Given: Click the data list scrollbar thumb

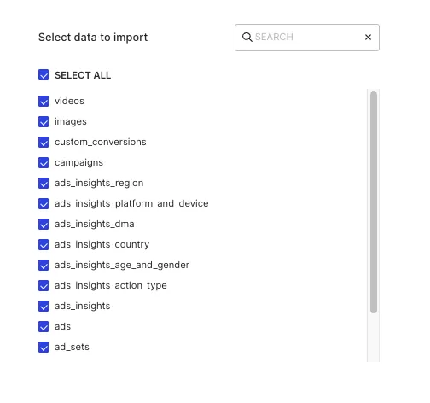Looking at the screenshot, I should 374,202.
